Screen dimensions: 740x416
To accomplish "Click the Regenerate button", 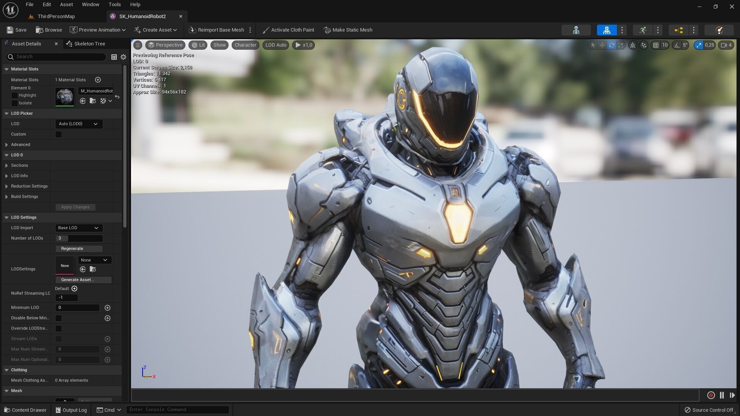I will coord(79,248).
